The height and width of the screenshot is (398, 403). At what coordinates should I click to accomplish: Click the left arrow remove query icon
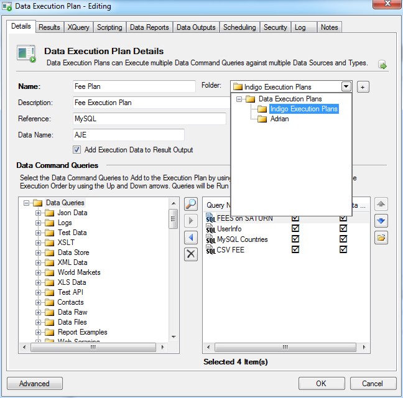click(192, 238)
